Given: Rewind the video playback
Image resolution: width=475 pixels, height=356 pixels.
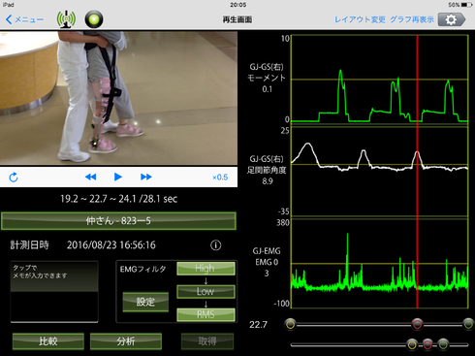Looking at the screenshot, I should pos(90,177).
